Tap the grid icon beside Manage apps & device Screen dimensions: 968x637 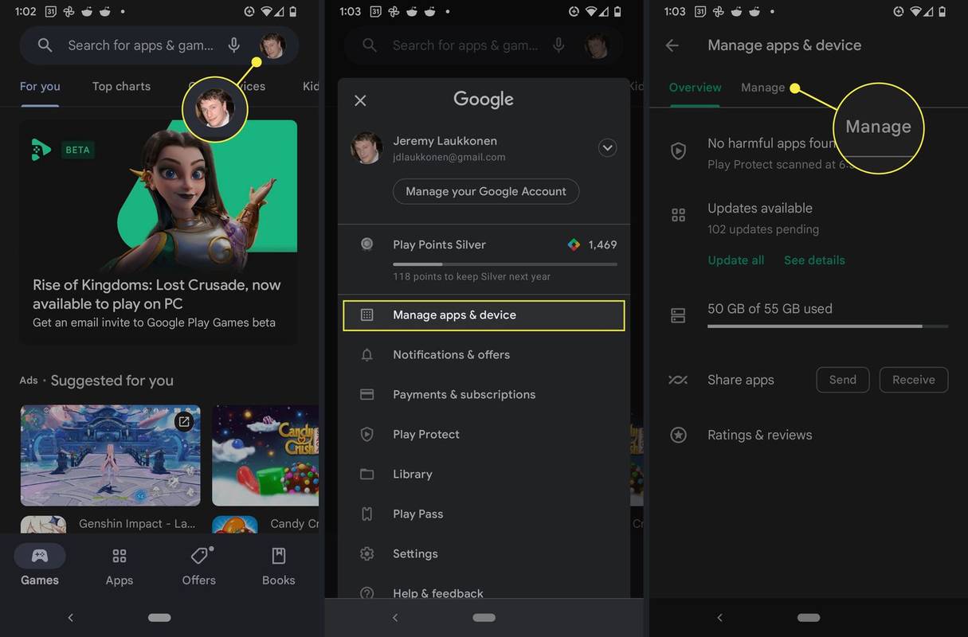[366, 315]
